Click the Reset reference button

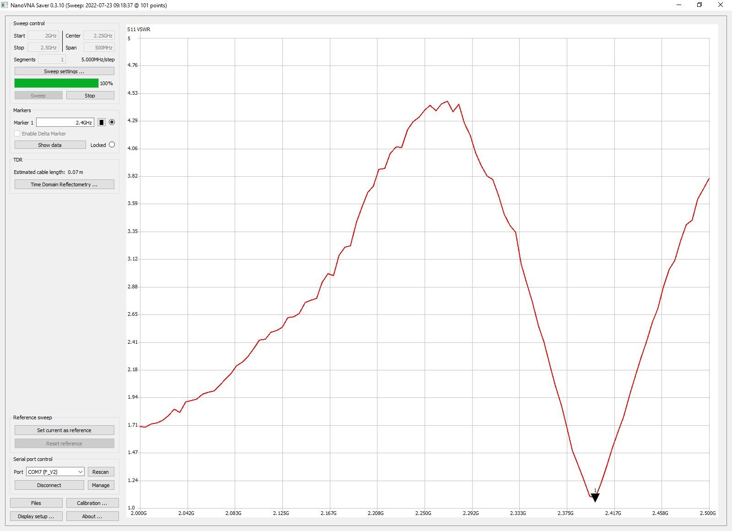pyautogui.click(x=65, y=444)
